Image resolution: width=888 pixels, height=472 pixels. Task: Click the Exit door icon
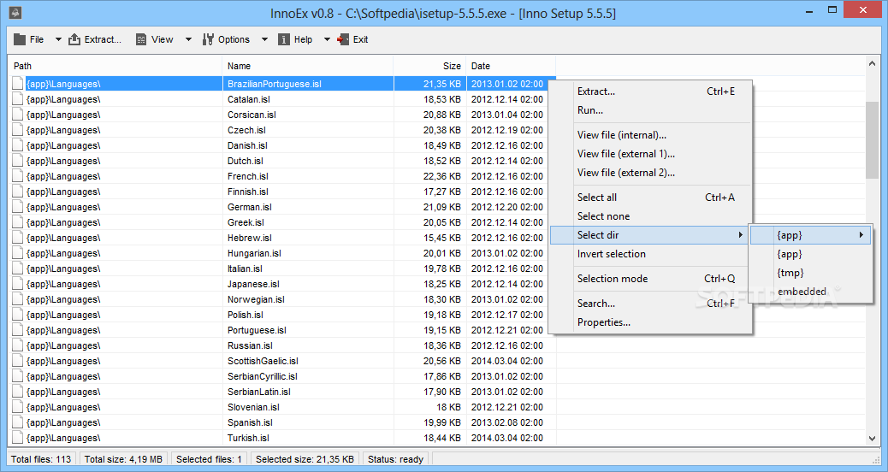point(343,39)
